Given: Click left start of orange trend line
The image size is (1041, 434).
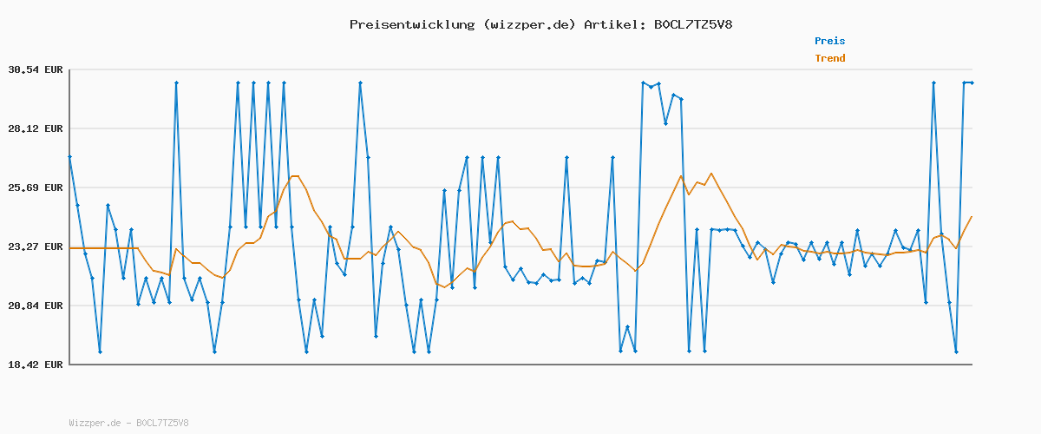Looking at the screenshot, I should click(70, 248).
